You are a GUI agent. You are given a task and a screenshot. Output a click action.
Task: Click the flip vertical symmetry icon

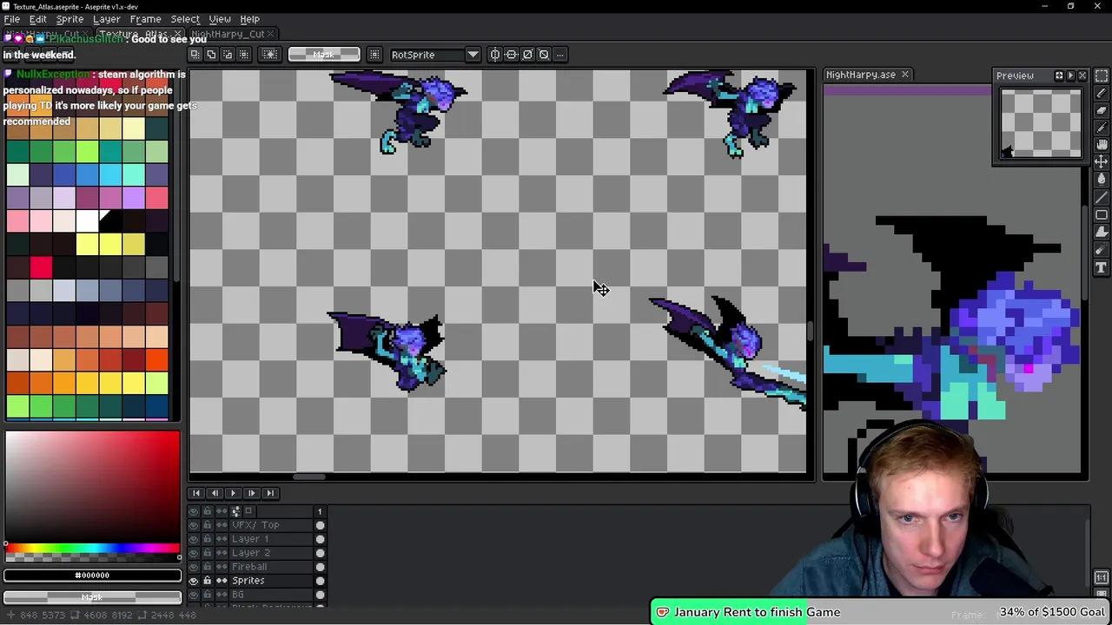pos(511,55)
